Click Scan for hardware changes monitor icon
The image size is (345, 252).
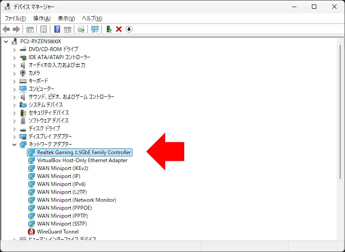pyautogui.click(x=95, y=29)
